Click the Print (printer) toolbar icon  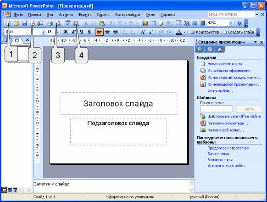(x=50, y=23)
